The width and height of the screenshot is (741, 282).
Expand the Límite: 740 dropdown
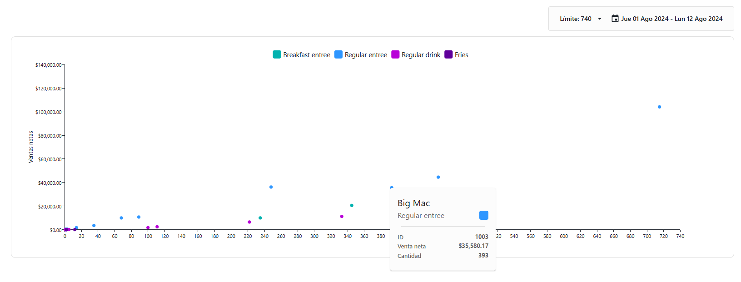576,19
